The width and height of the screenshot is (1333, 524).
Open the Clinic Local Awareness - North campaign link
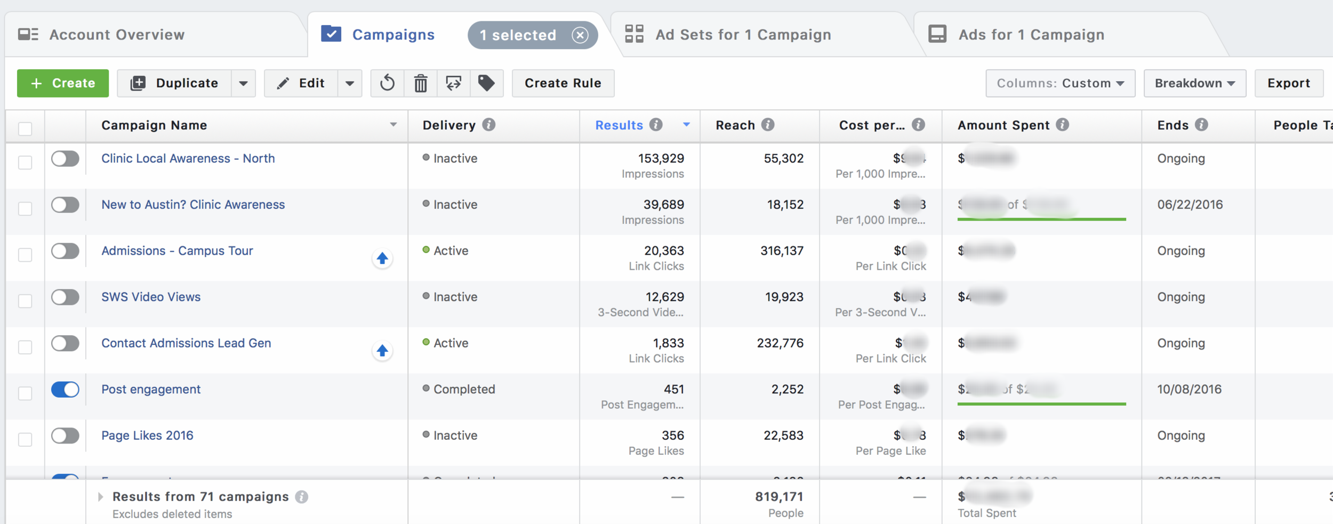(188, 158)
